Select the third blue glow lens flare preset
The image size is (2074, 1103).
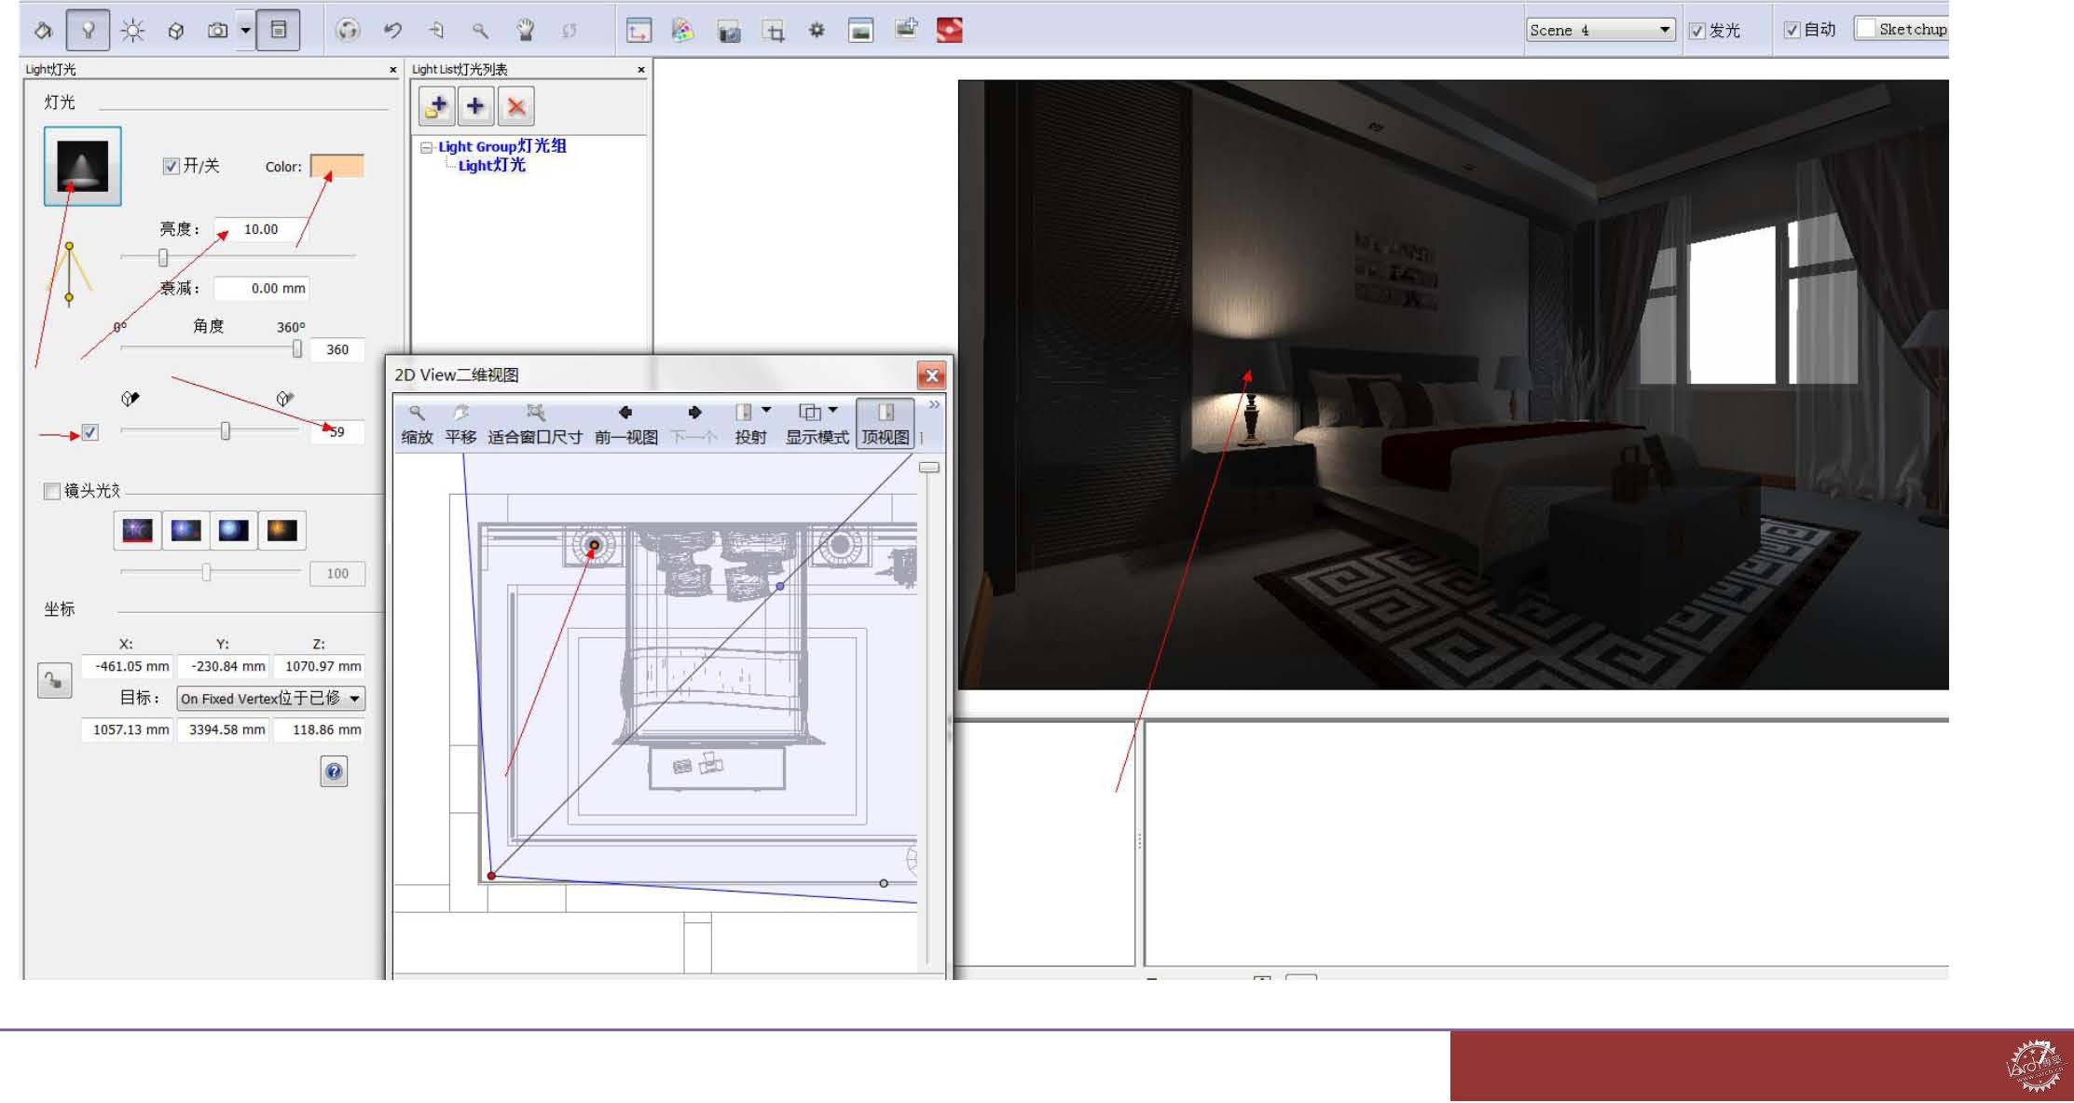tap(233, 531)
